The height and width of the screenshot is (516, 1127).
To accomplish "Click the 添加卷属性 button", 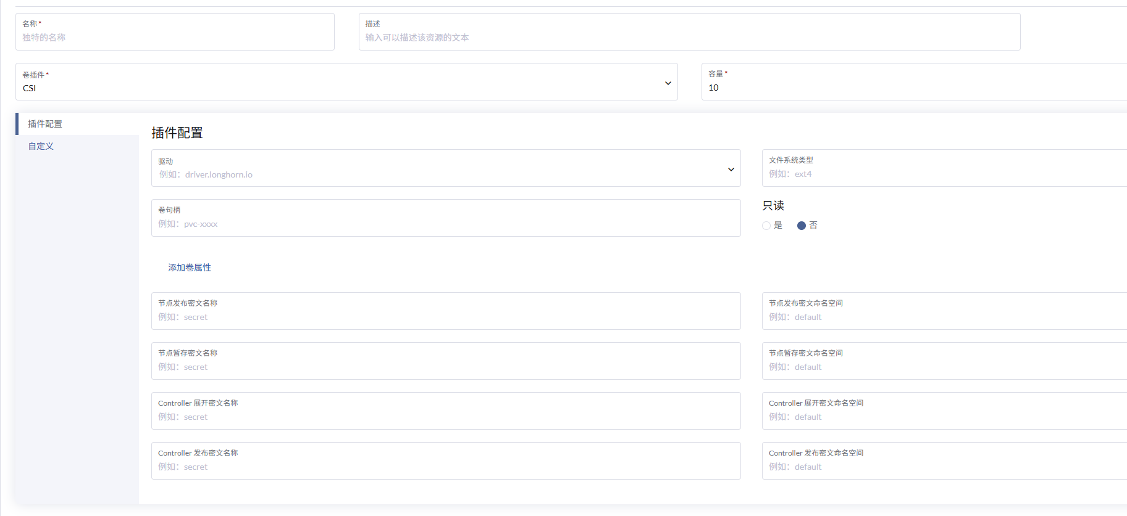I will (x=190, y=268).
